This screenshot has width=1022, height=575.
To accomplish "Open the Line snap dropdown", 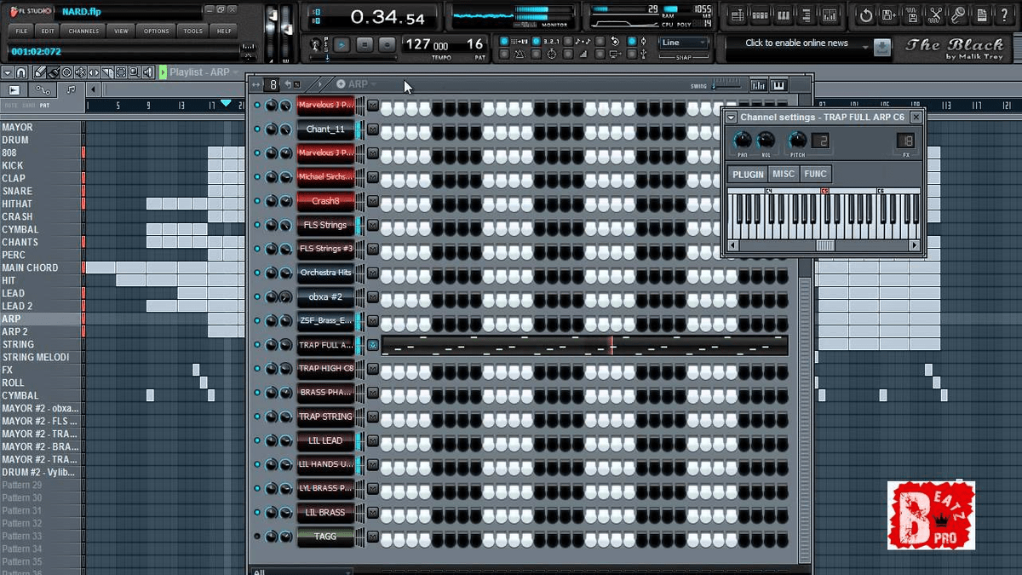I will click(683, 43).
